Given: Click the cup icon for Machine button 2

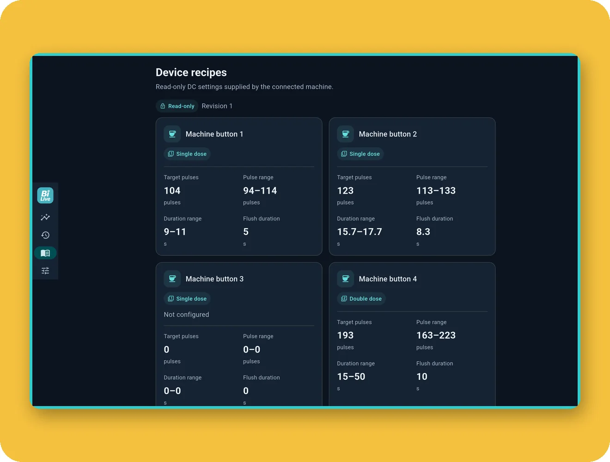Looking at the screenshot, I should pos(346,134).
